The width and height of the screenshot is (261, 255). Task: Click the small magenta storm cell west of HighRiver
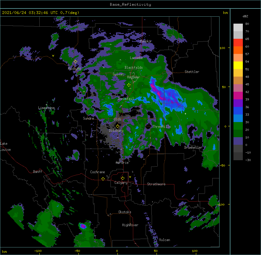pos(83,226)
